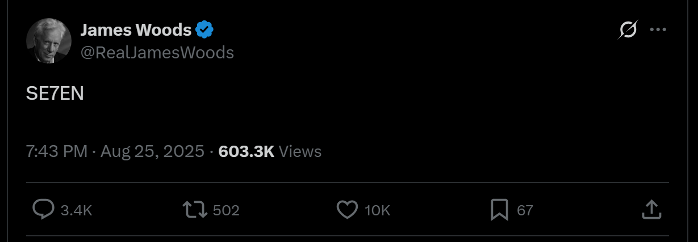This screenshot has width=698, height=242.
Task: Click the SE7EN tweet text
Action: [x=55, y=95]
